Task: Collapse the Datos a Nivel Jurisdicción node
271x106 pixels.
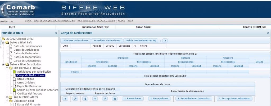Action: (x=3, y=64)
